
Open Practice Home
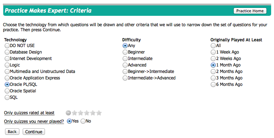250,11
